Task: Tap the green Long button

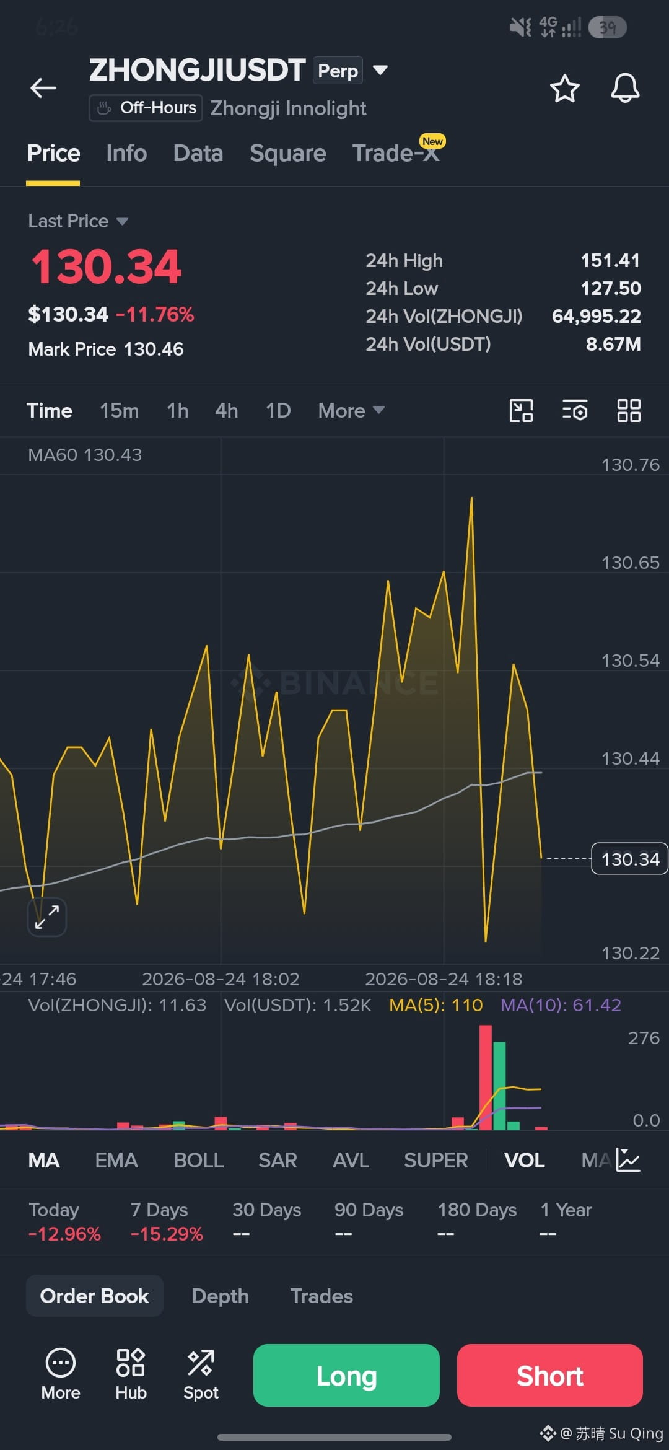Action: point(346,1375)
